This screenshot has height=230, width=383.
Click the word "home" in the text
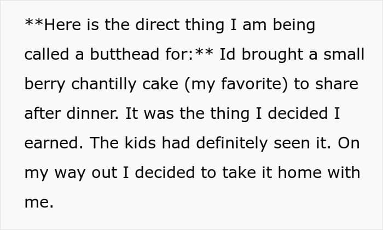pyautogui.click(x=300, y=173)
